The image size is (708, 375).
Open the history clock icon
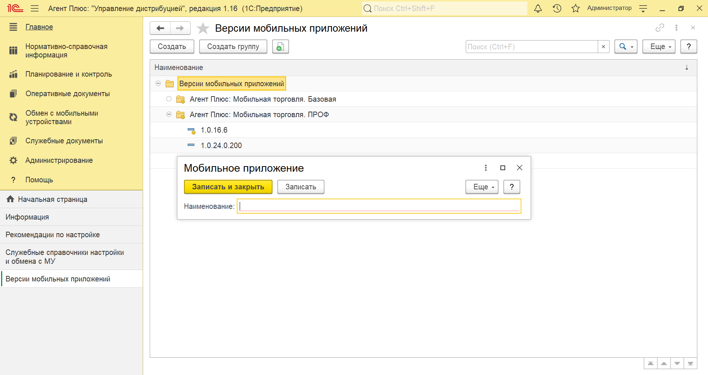pos(557,8)
